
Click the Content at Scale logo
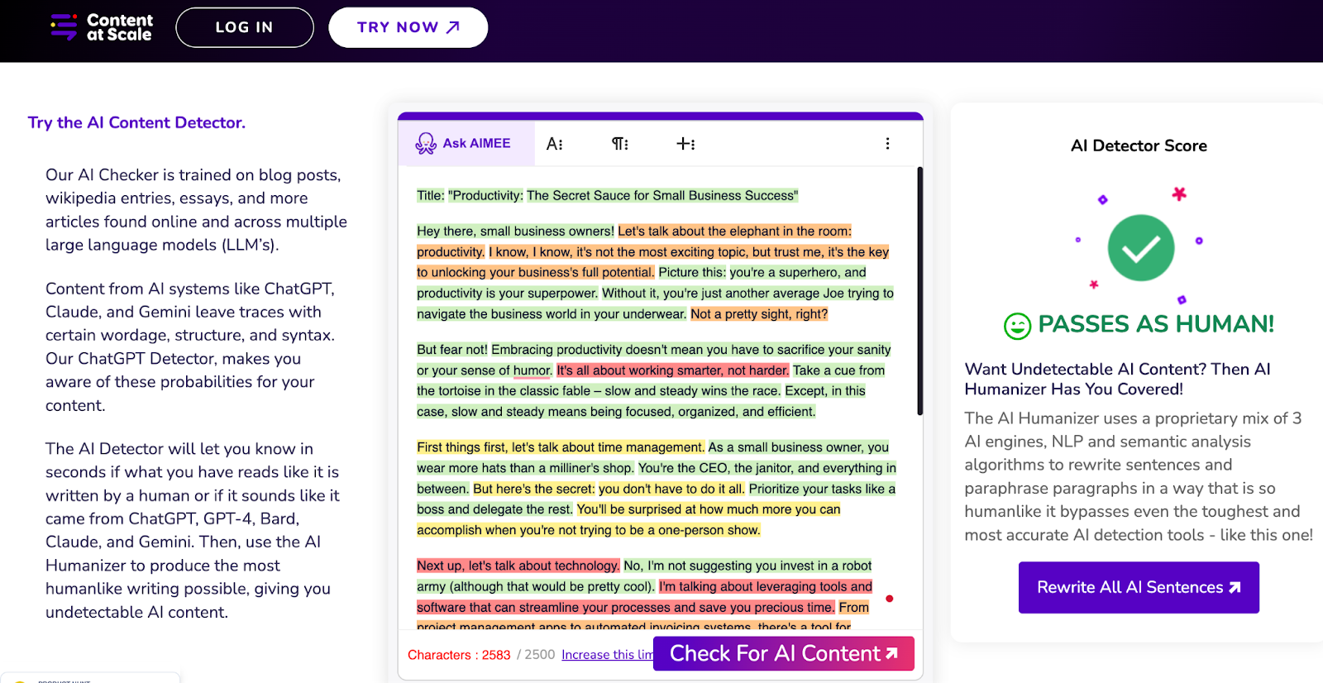102,27
